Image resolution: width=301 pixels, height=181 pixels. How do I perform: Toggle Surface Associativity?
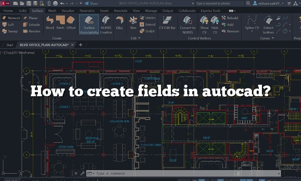(x=89, y=24)
